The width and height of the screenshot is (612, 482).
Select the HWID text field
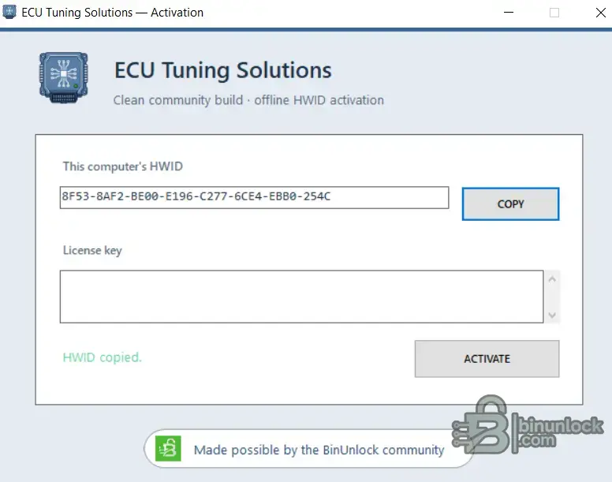[x=254, y=197]
